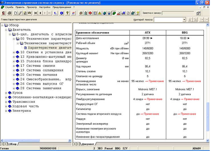The height and width of the screenshot is (151, 211).
Task: Expand 17 Система смазки node
Action: coord(14,66)
